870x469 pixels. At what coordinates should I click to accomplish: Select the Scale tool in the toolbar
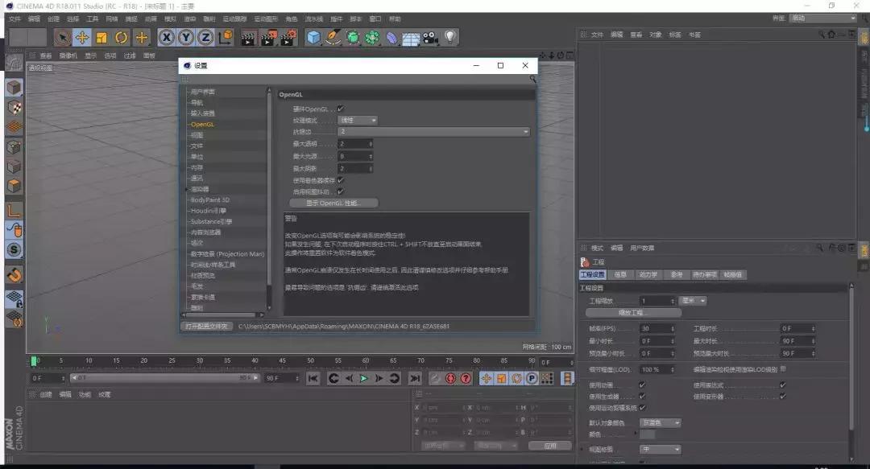coord(103,37)
